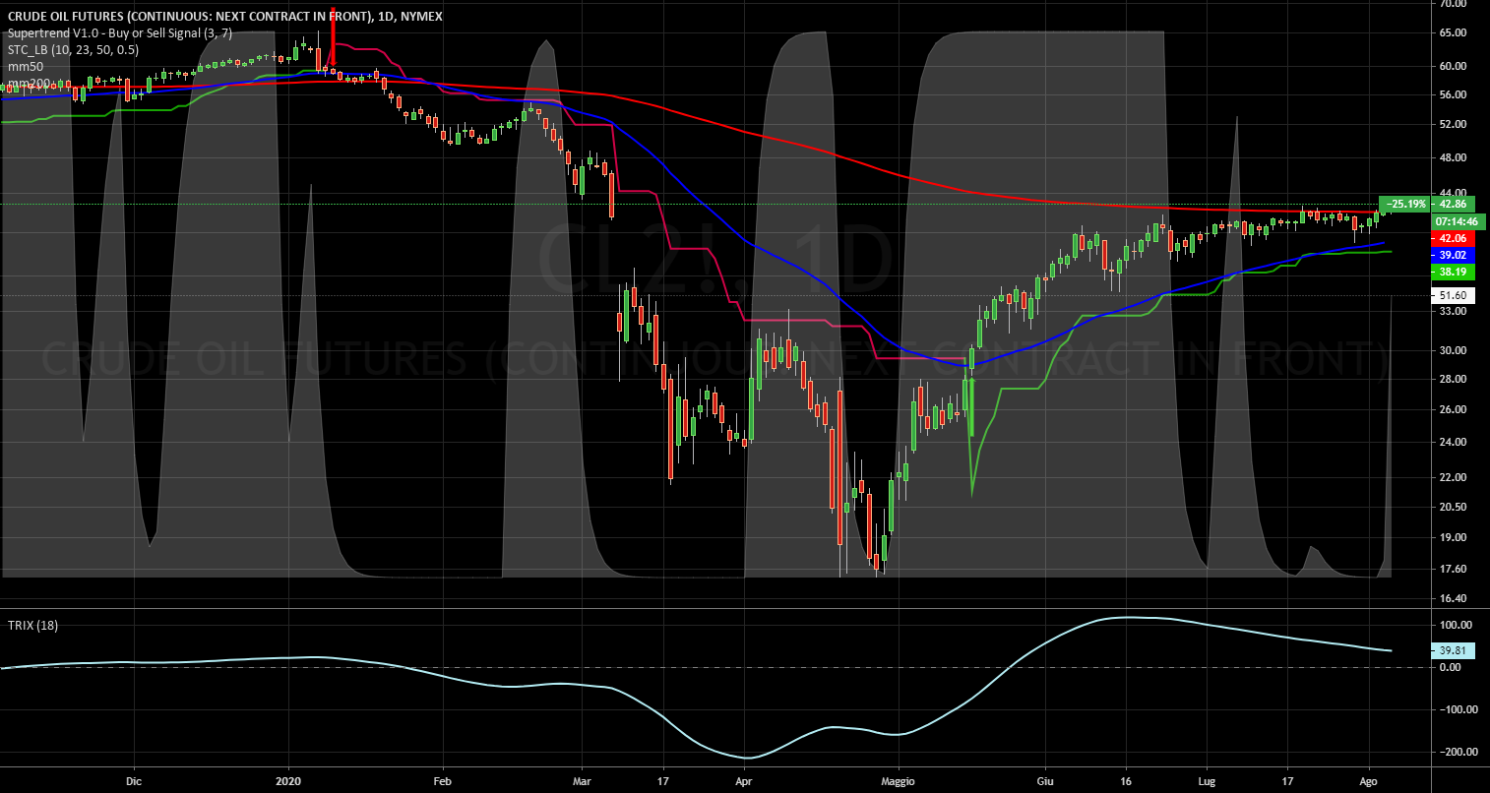Click the CRUDE OIL FUTURES chart title
This screenshot has height=793, width=1490.
pyautogui.click(x=224, y=16)
